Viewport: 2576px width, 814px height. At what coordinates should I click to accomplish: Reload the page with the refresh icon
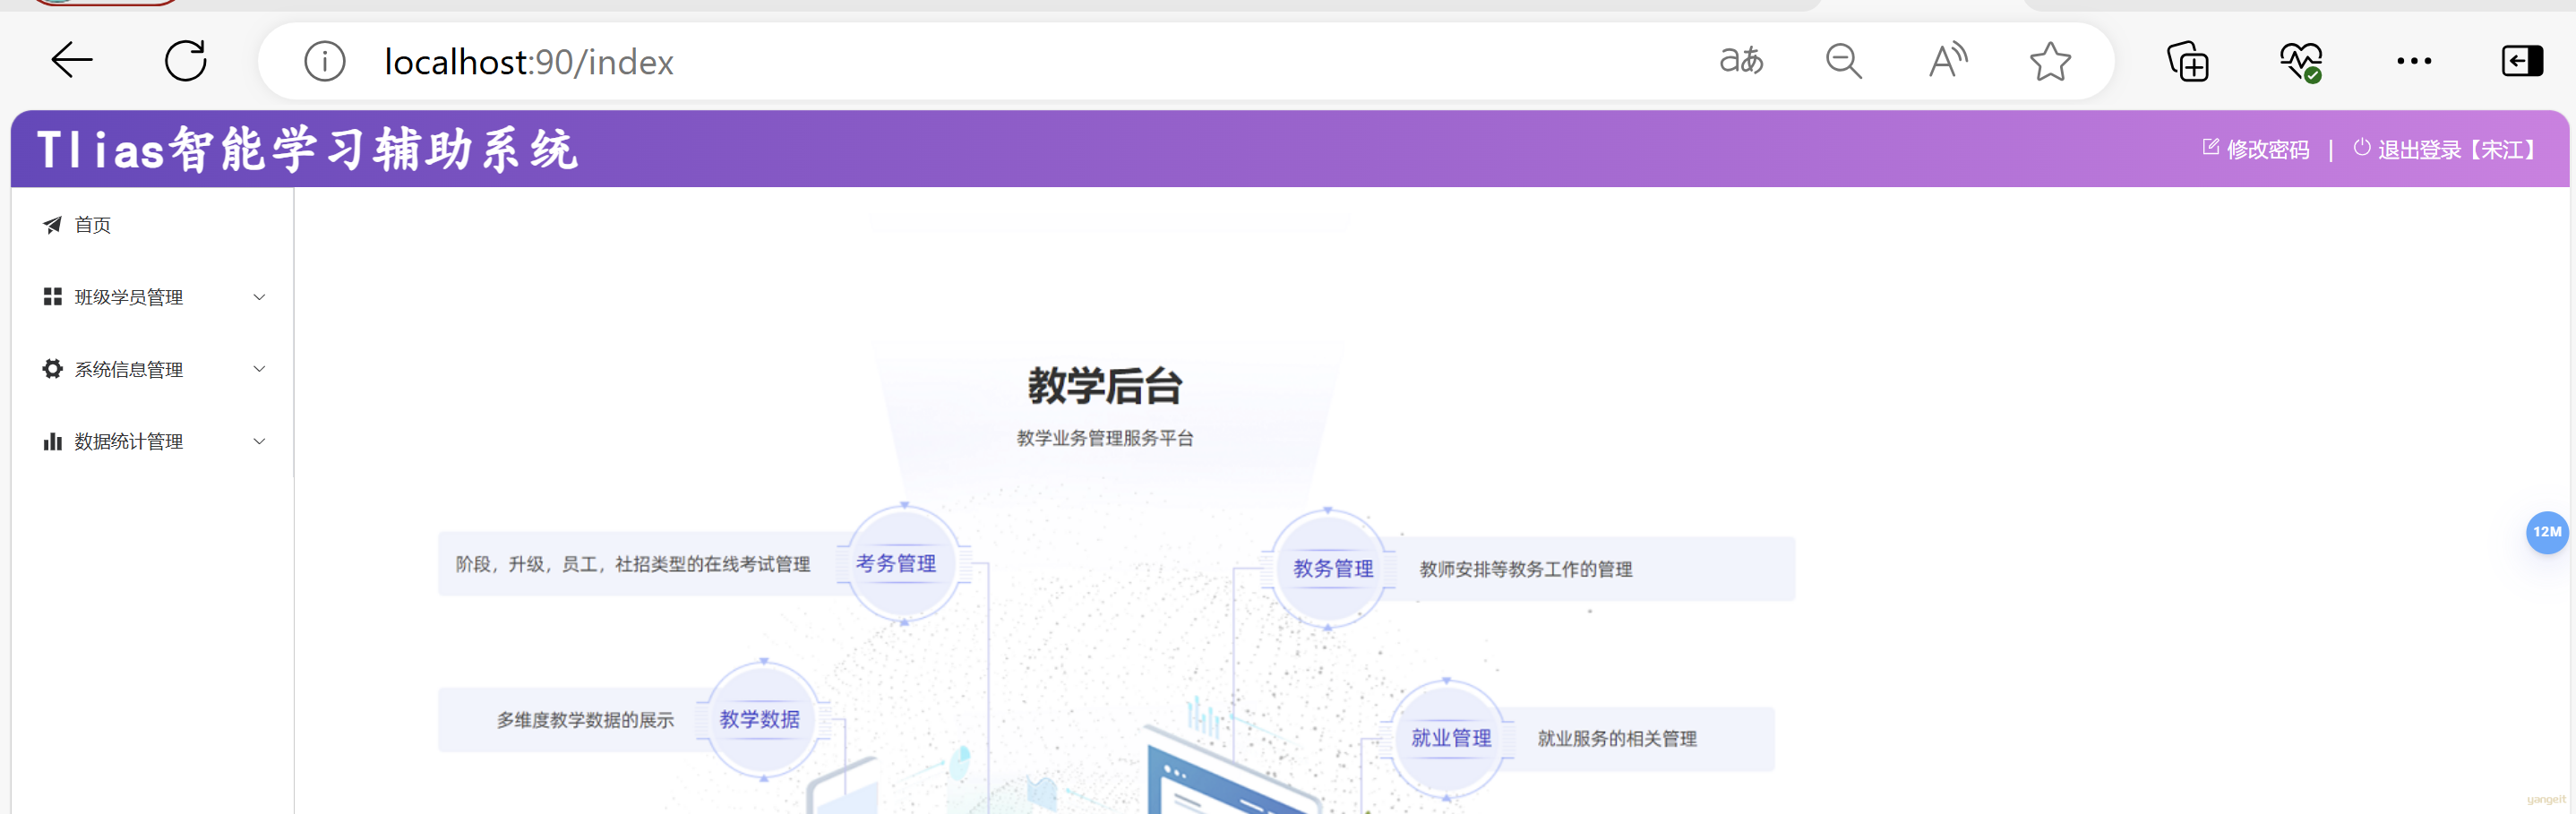click(186, 61)
